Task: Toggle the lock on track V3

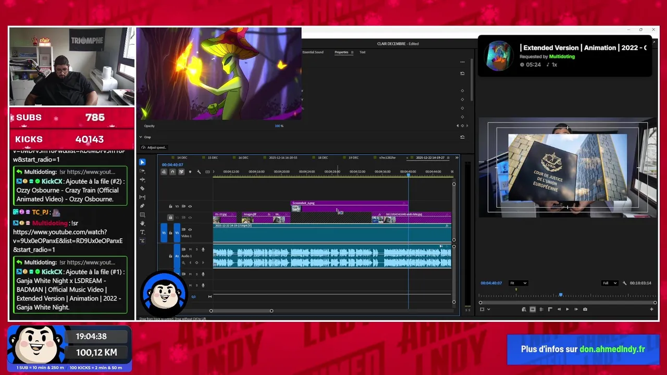Action: [x=170, y=206]
